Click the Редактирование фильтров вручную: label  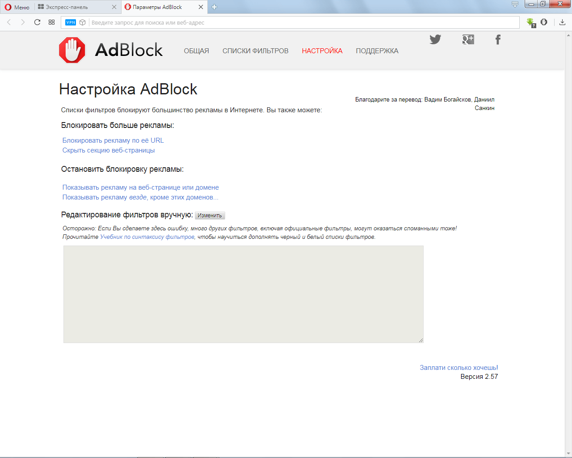coord(127,215)
